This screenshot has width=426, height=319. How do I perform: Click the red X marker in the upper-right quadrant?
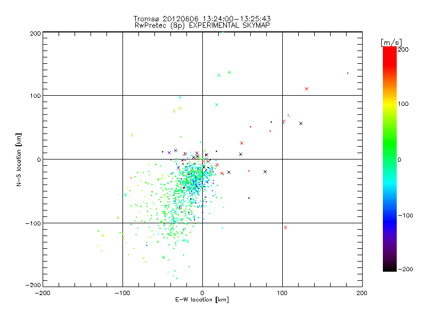point(307,89)
